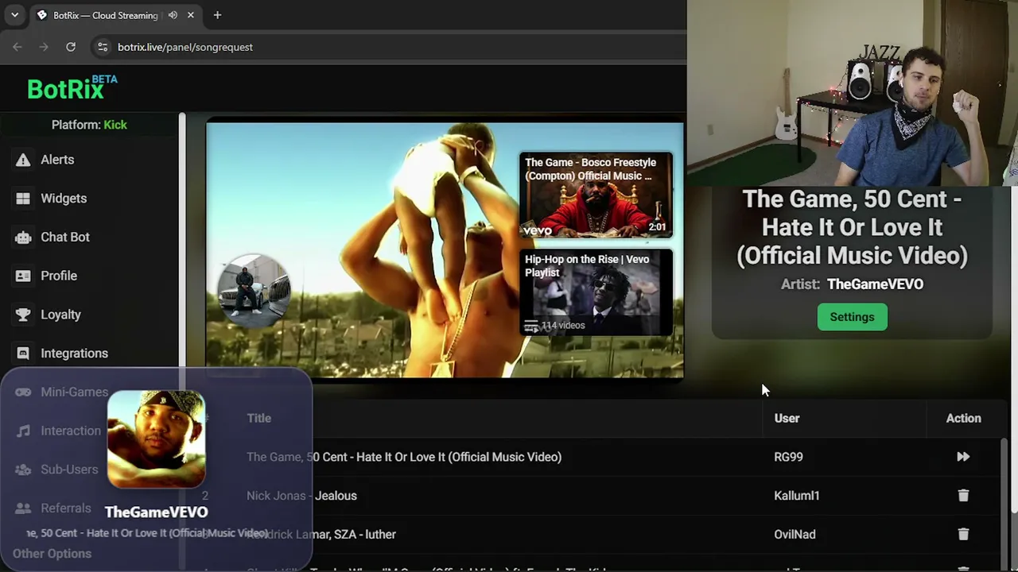
Task: Click the RG99 user cell
Action: coord(788,457)
